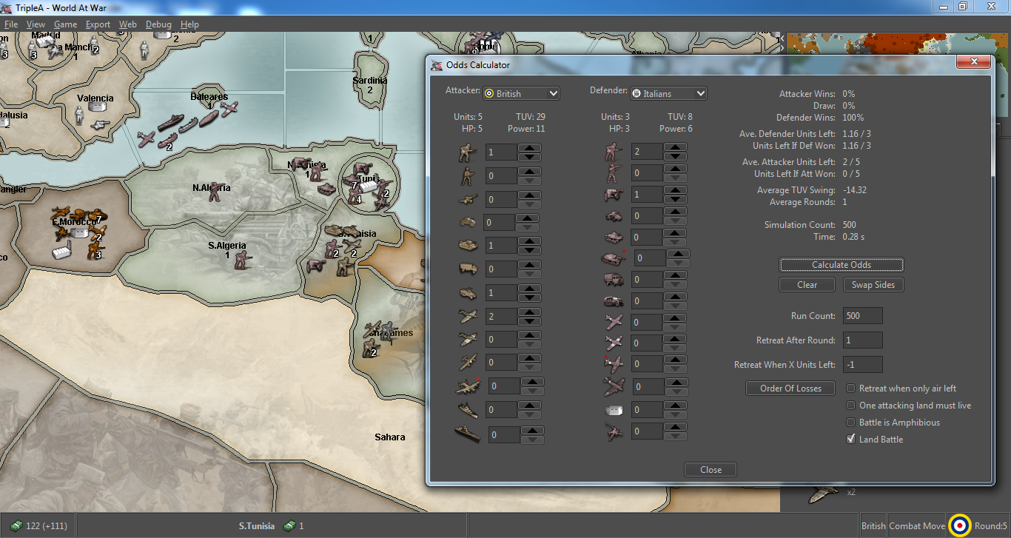Open the File menu

coord(10,24)
